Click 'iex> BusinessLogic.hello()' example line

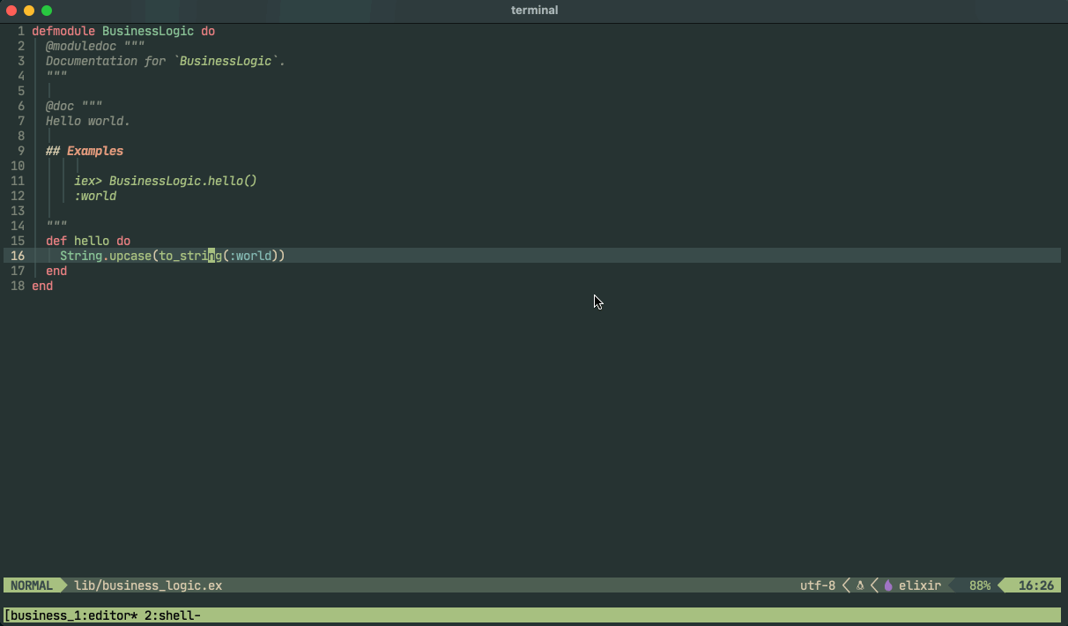coord(166,181)
